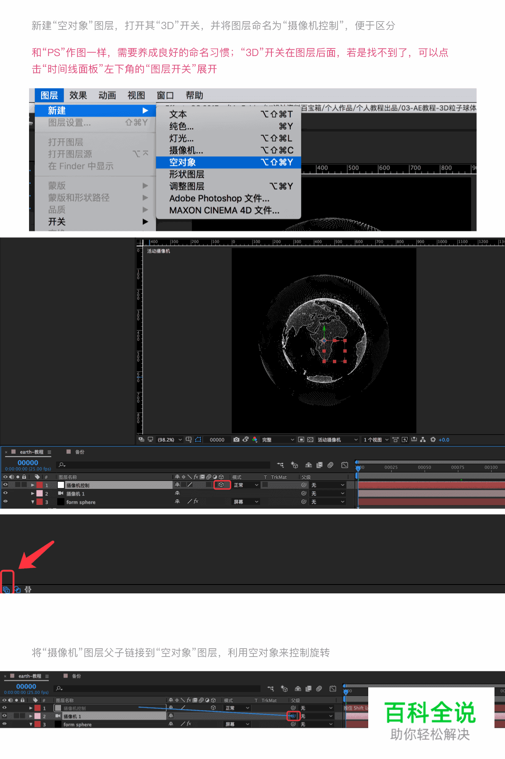Open the 活动摄像机 view dropdown
The height and width of the screenshot is (759, 505).
click(x=338, y=440)
